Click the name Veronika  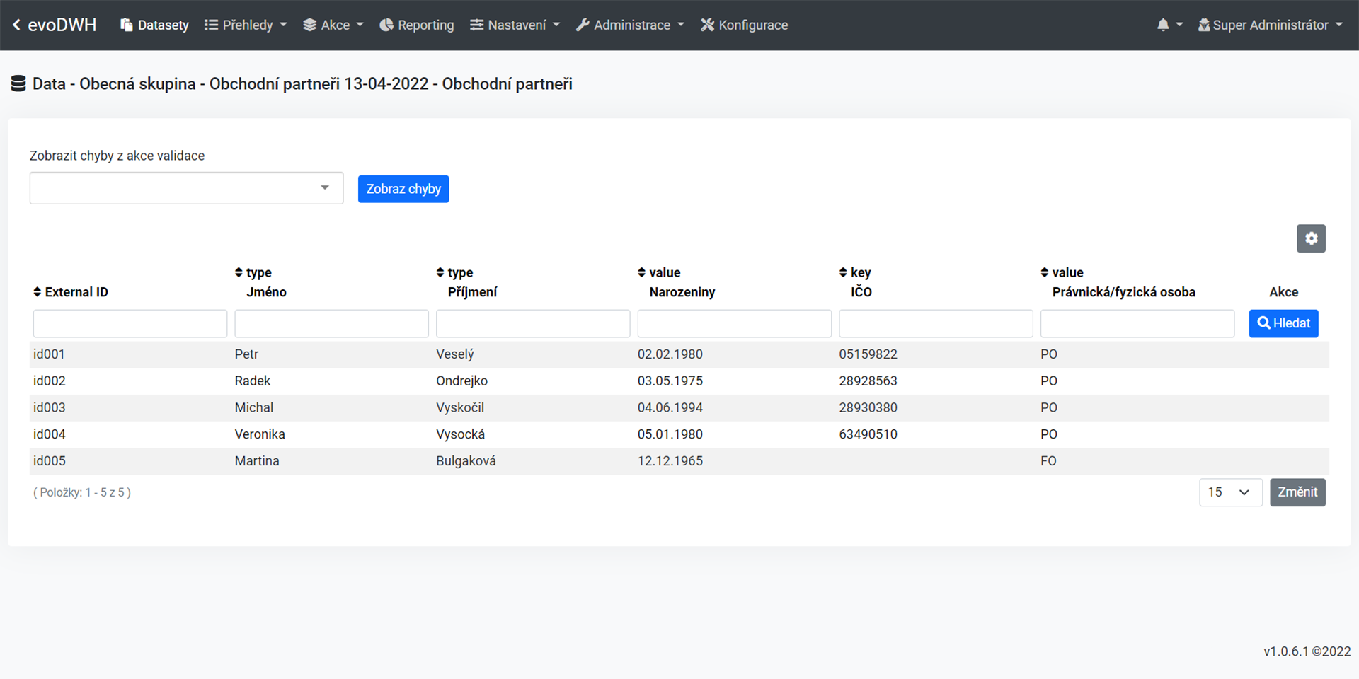260,434
